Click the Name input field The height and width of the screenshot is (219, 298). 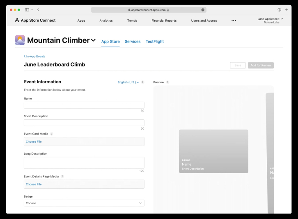click(84, 105)
